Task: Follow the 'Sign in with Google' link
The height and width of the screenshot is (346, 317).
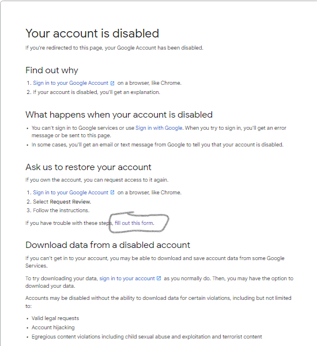Action: 159,128
